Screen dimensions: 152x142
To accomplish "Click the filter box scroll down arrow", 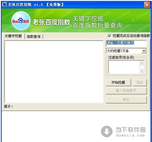I will [x=142, y=71].
